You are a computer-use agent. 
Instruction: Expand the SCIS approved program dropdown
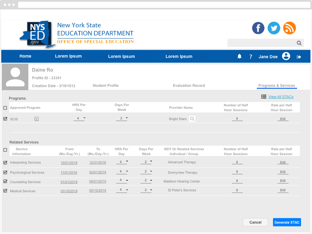pyautogui.click(x=37, y=119)
